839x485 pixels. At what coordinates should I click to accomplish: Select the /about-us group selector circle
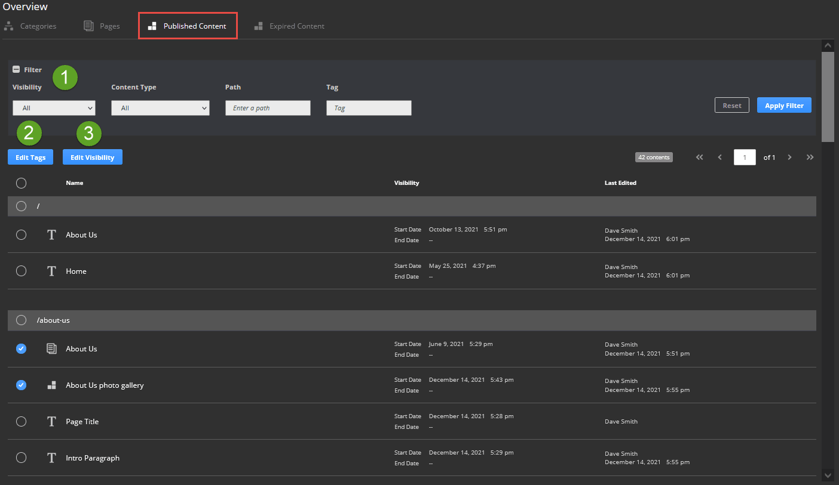[x=21, y=320]
